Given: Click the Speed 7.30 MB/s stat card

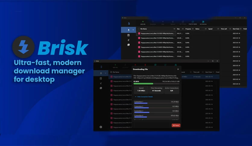Looking at the screenshot, I should (141, 89).
